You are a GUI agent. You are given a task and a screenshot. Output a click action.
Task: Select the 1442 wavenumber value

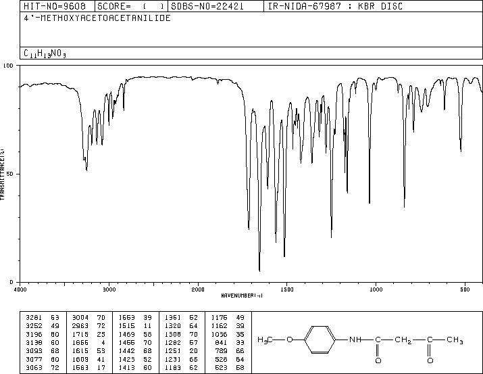tap(126, 351)
